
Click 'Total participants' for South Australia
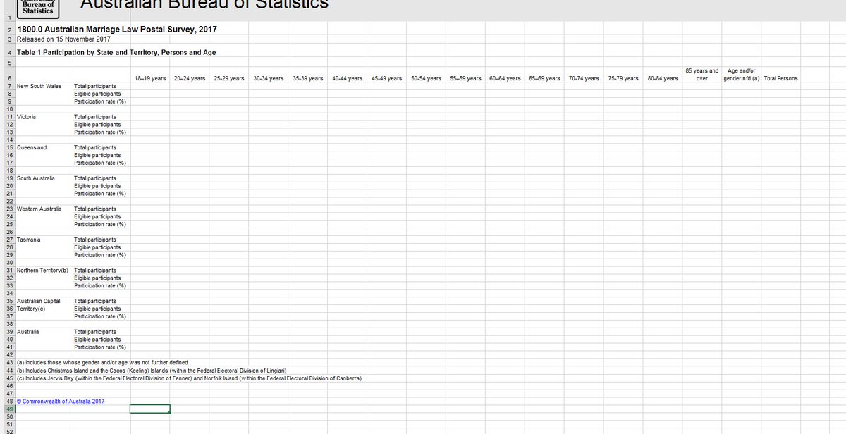[95, 178]
